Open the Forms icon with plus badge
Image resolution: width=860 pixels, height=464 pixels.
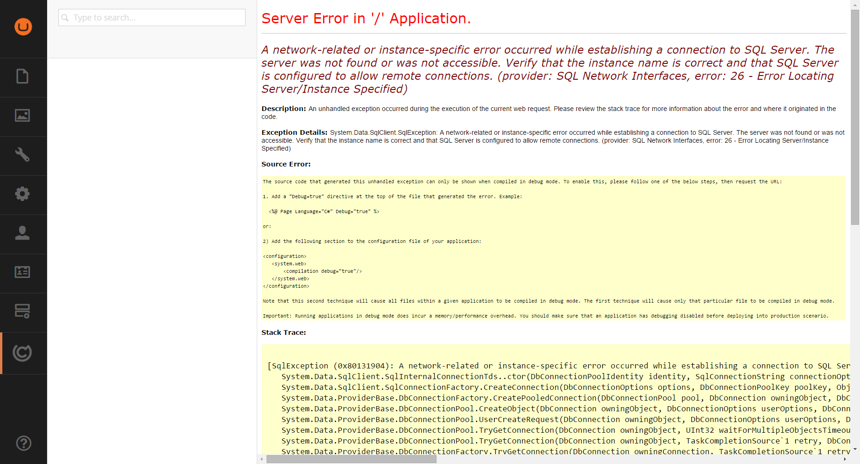pyautogui.click(x=22, y=312)
